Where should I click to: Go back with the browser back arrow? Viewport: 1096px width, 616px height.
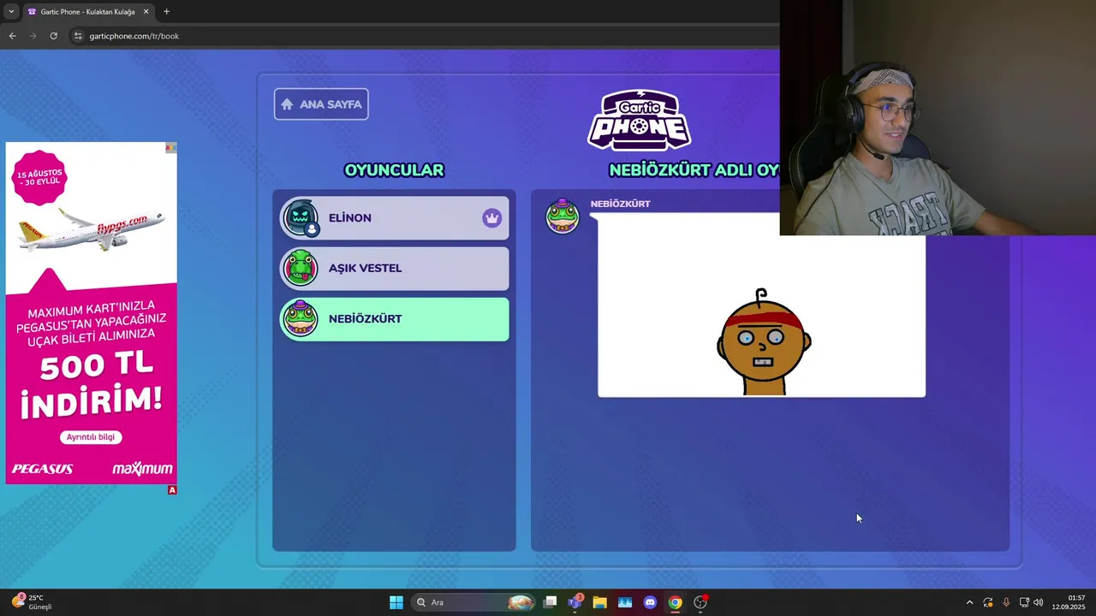12,36
